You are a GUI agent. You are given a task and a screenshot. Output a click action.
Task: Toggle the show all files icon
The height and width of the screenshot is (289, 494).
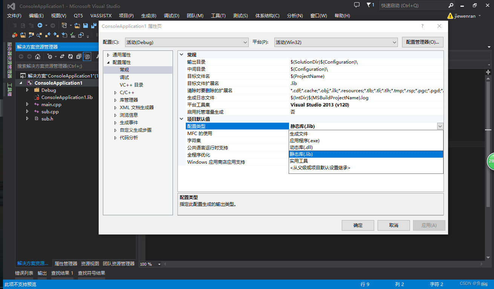(x=87, y=56)
